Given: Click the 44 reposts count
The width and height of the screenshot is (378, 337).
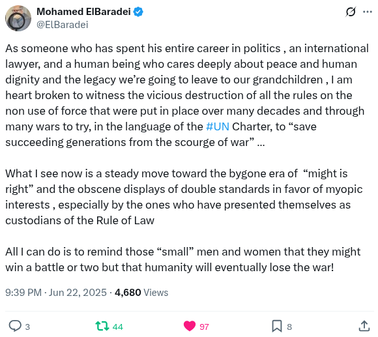Looking at the screenshot, I should coord(118,327).
